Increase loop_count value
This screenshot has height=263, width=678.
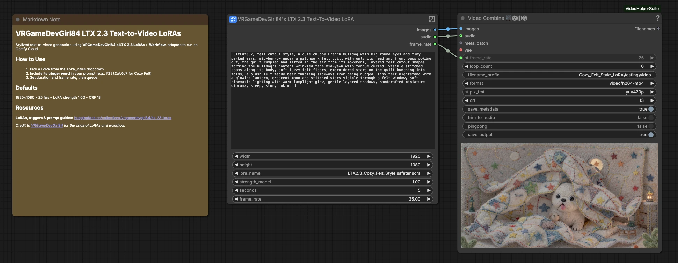(652, 66)
